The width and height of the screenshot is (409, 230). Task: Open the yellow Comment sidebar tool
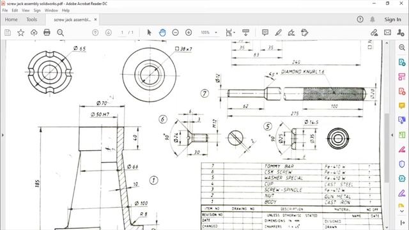click(402, 105)
